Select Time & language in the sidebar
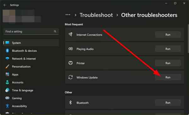Screen dimensions: 189x115 tap(31, 90)
